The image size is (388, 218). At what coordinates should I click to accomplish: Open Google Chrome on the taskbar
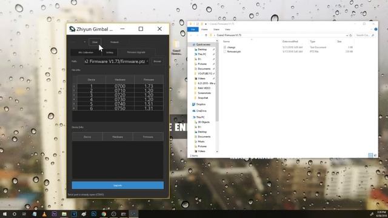pos(104,214)
